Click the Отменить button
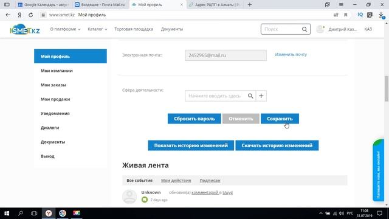 click(241, 119)
